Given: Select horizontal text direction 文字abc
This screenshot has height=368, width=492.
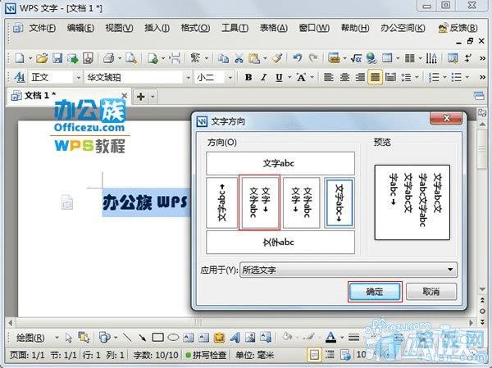Looking at the screenshot, I should pos(280,163).
